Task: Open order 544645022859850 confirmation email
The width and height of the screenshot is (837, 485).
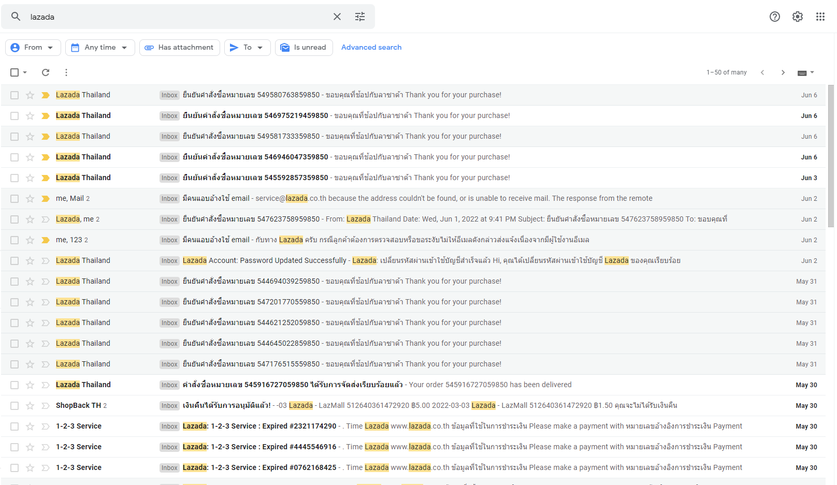Action: tap(413, 344)
